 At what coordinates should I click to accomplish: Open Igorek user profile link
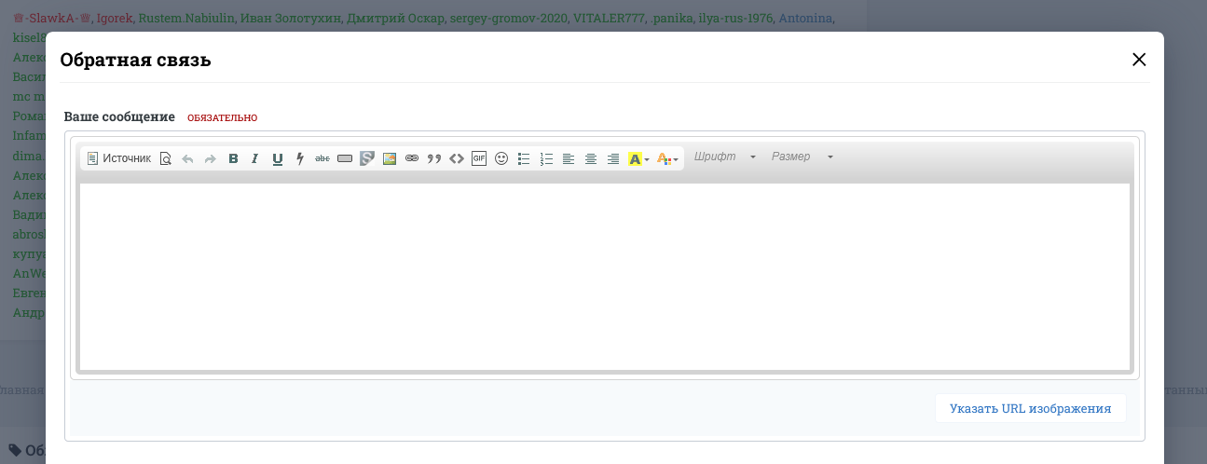[x=115, y=18]
